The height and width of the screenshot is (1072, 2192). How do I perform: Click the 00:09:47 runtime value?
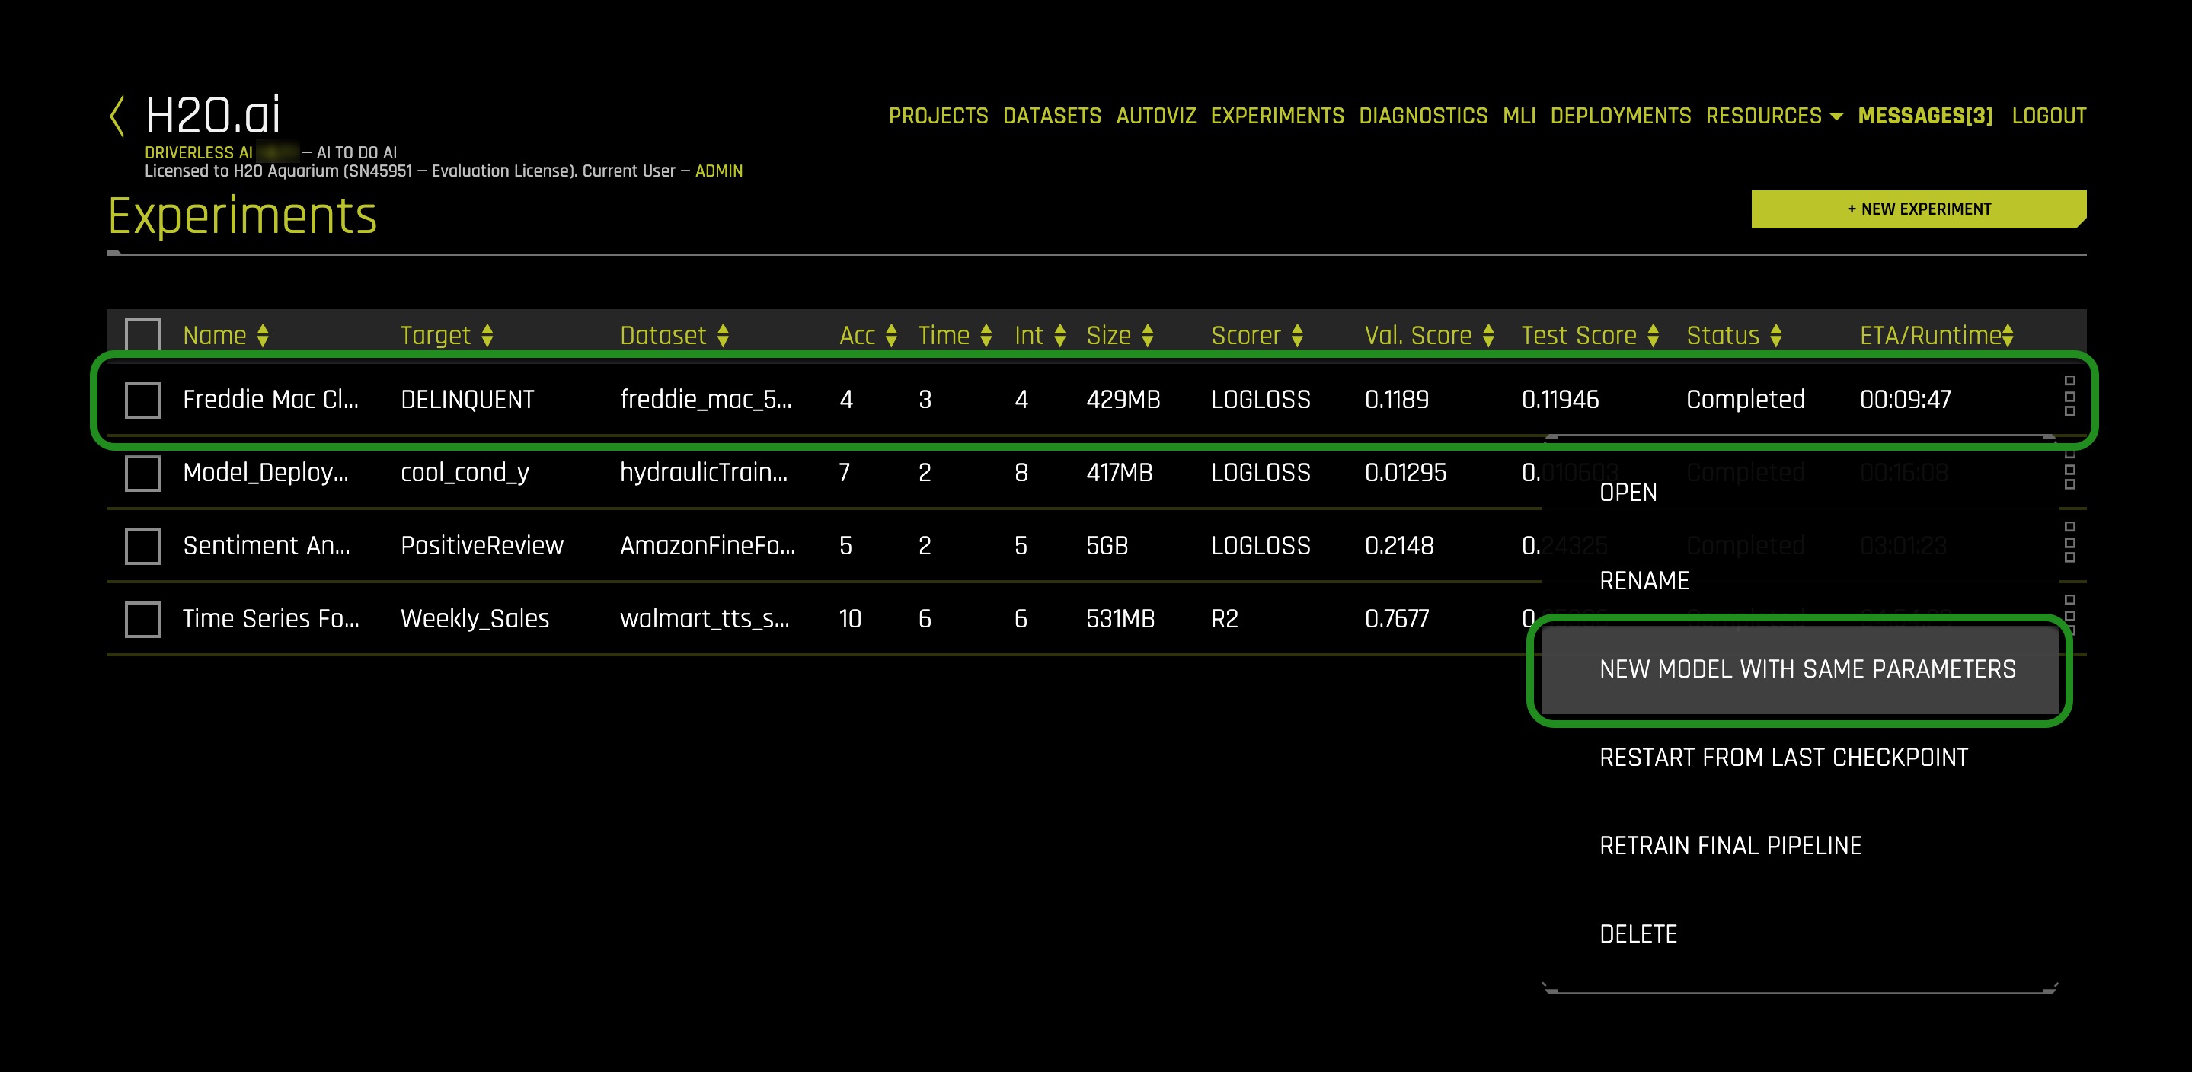tap(1905, 400)
